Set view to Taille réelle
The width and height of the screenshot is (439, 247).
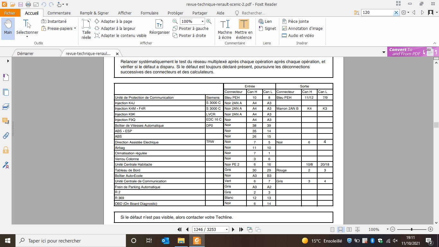pyautogui.click(x=86, y=29)
